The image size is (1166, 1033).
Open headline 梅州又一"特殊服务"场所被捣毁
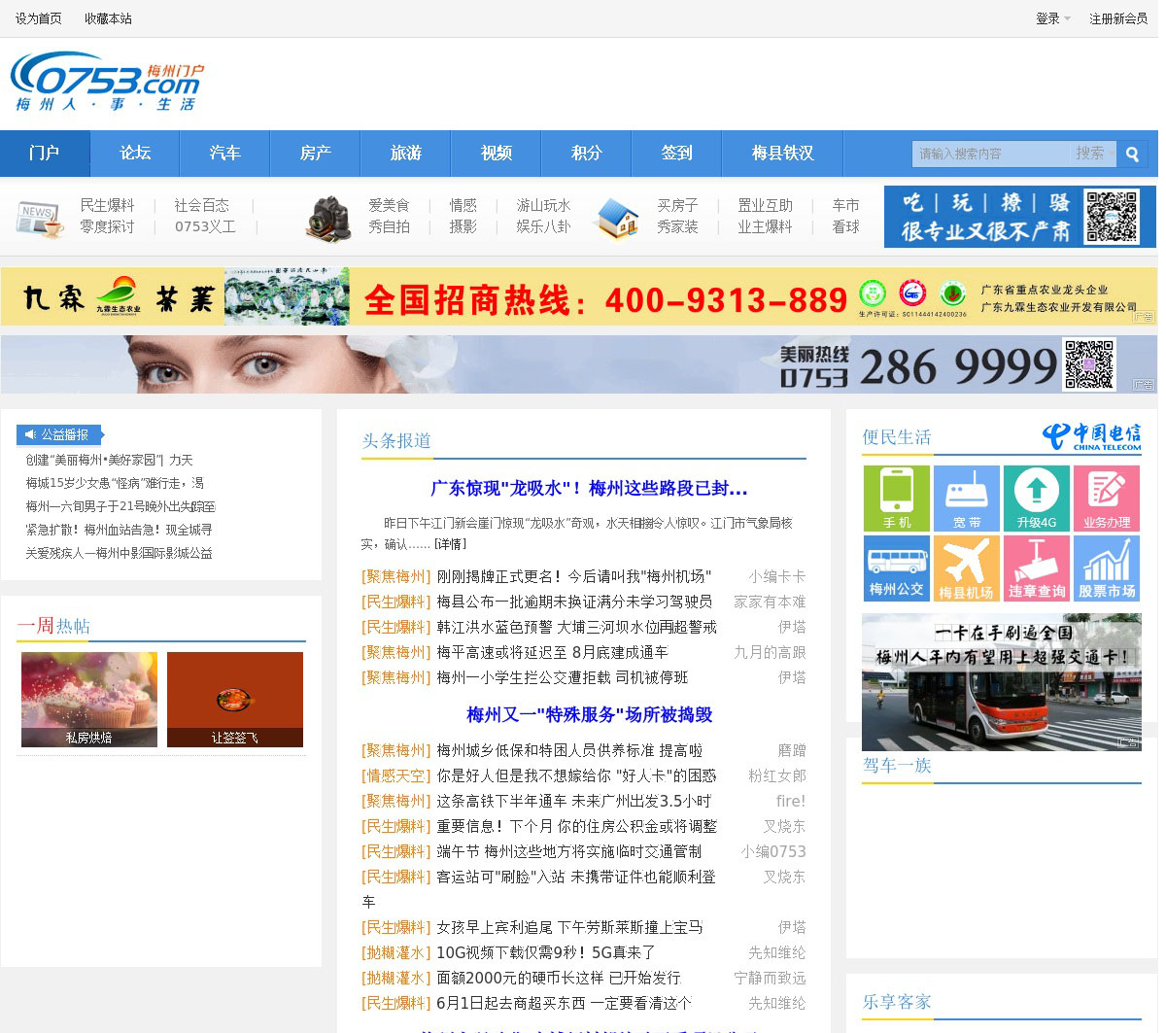(x=590, y=714)
